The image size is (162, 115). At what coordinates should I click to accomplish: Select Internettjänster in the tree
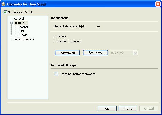coord(24,39)
